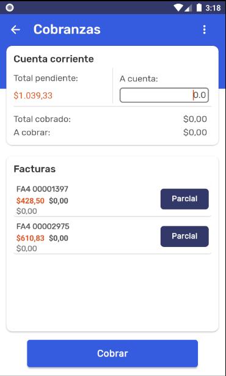
Task: Tap the $610,83 invoice amount
Action: coord(31,238)
